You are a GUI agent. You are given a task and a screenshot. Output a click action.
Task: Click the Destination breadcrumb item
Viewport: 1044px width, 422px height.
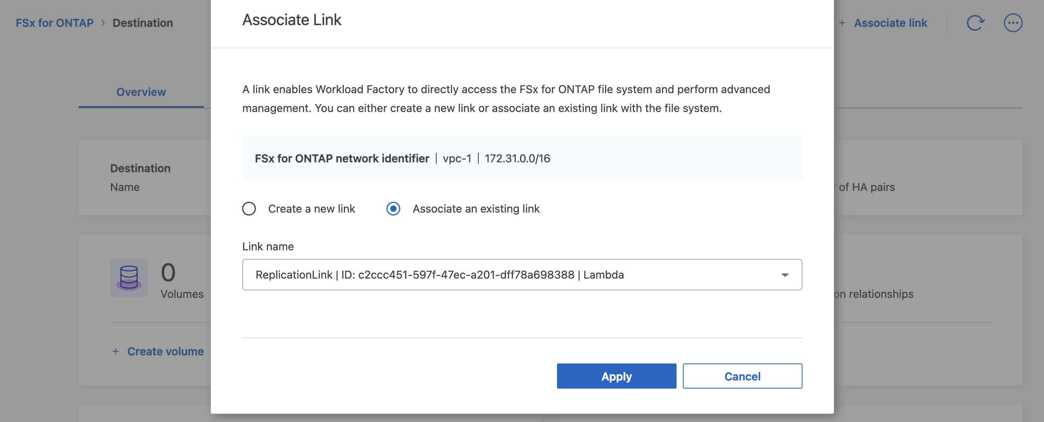tap(143, 23)
